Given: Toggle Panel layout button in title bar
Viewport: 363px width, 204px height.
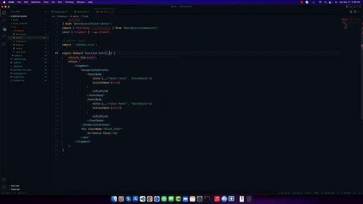Looking at the screenshot, I should point(351,6).
